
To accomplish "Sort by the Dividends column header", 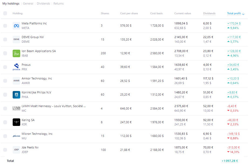I will (209, 13).
